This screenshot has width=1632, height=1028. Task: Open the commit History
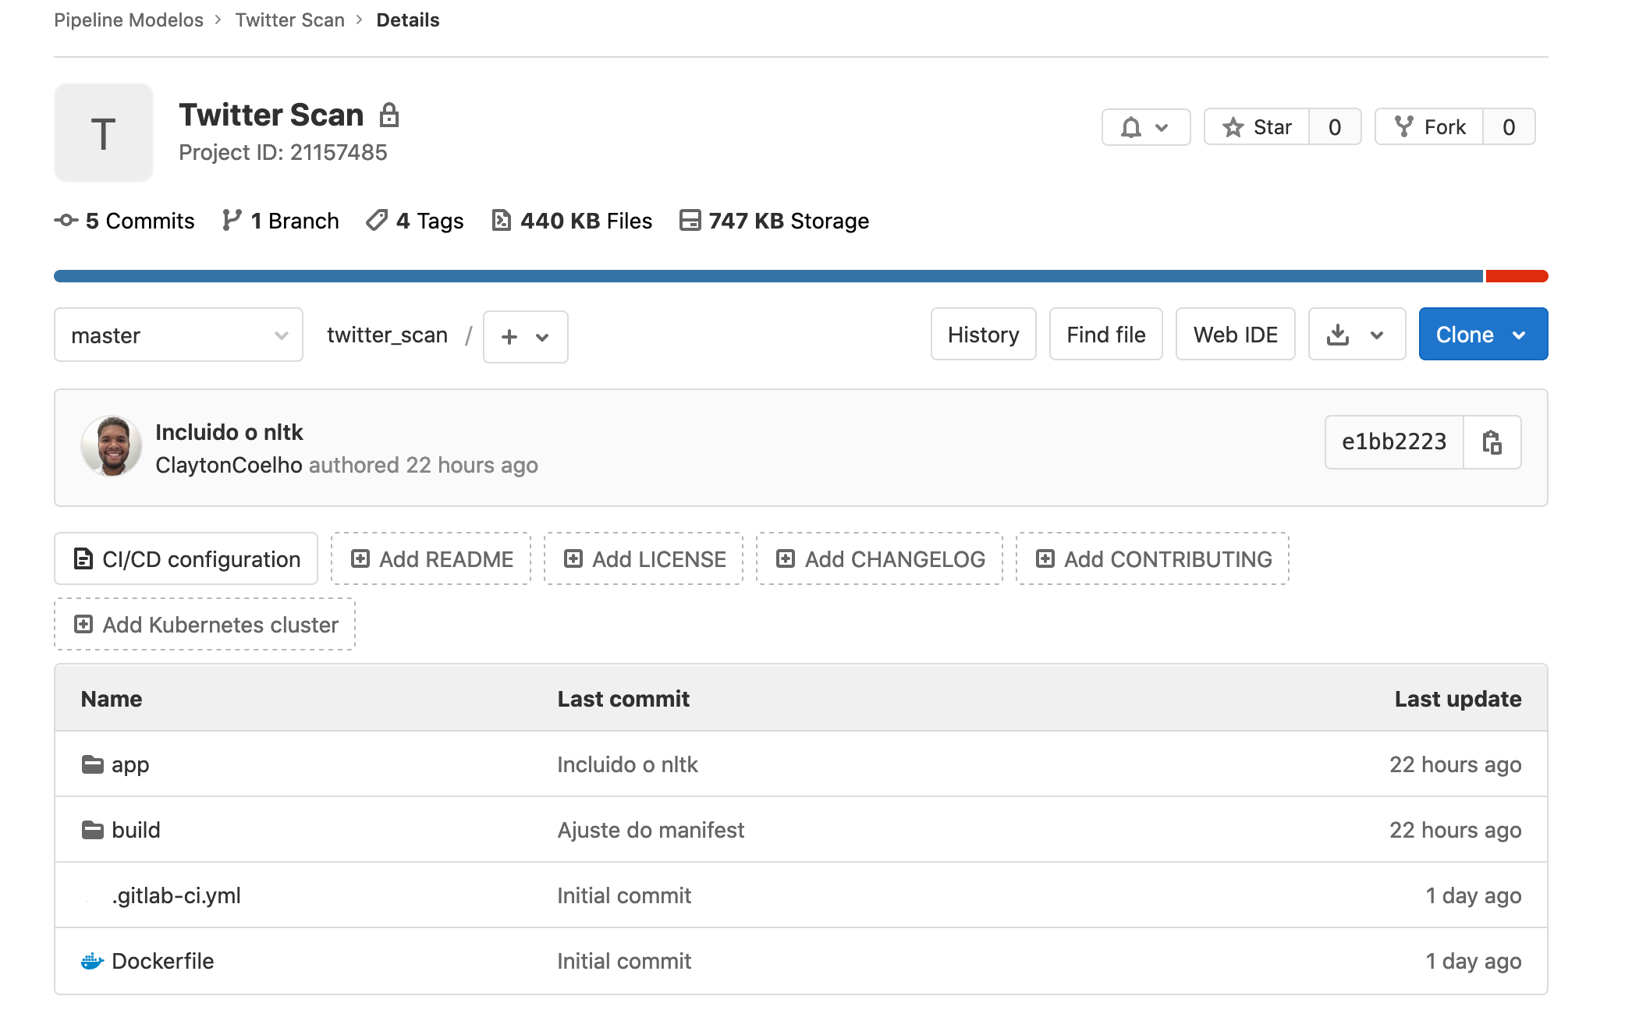(x=983, y=335)
